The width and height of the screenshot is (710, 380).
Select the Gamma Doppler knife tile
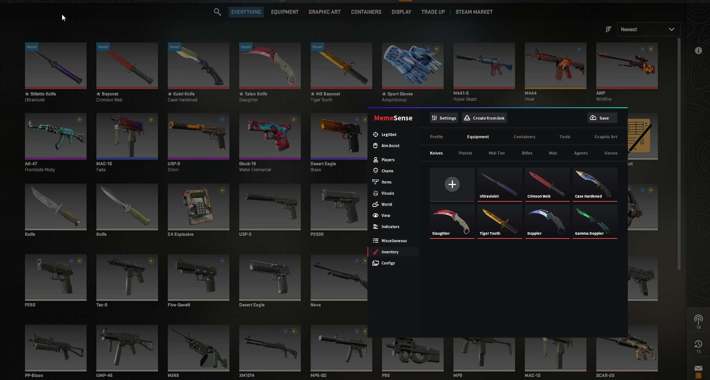click(x=595, y=221)
